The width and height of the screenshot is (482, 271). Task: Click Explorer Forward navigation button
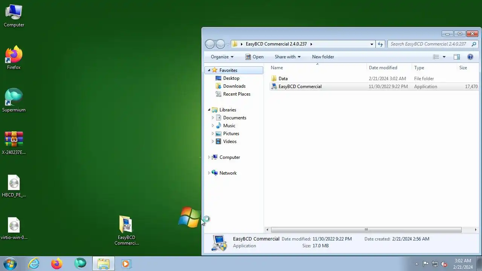(x=220, y=44)
